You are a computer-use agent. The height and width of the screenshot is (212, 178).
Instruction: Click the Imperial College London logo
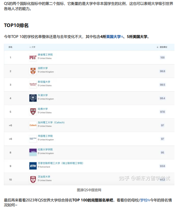pyautogui.click(x=33, y=139)
